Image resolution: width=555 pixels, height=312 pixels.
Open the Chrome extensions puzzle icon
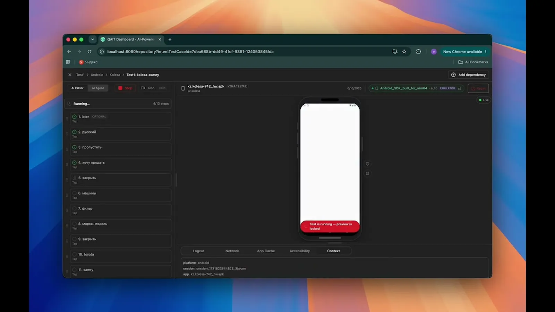click(418, 52)
